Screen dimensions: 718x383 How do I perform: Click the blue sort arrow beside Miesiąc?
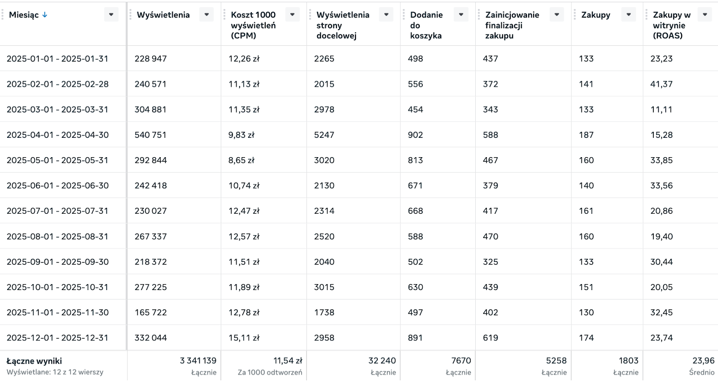45,15
